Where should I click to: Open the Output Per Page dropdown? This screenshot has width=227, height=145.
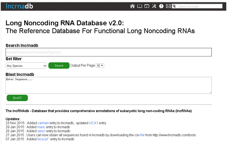[x=100, y=66]
